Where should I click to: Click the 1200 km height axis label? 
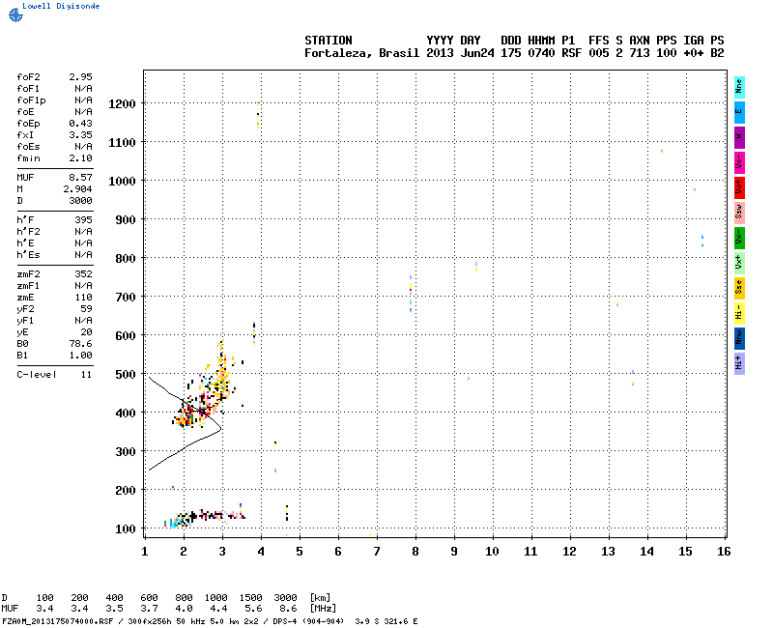122,104
